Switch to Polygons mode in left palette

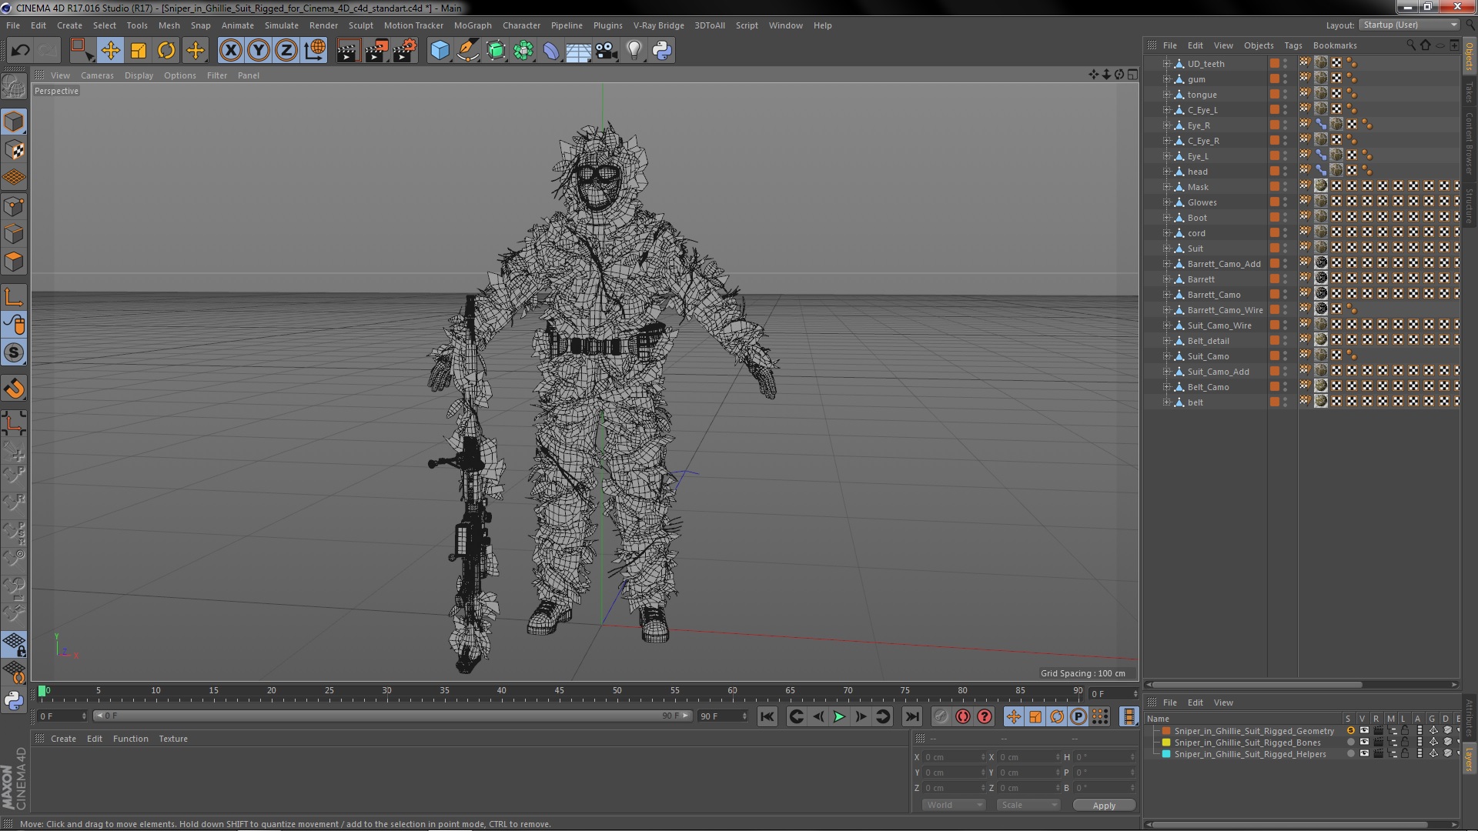tap(14, 262)
